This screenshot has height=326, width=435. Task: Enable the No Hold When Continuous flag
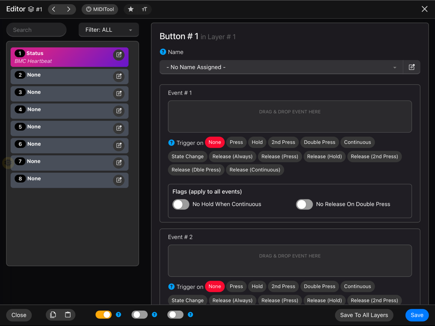click(181, 204)
